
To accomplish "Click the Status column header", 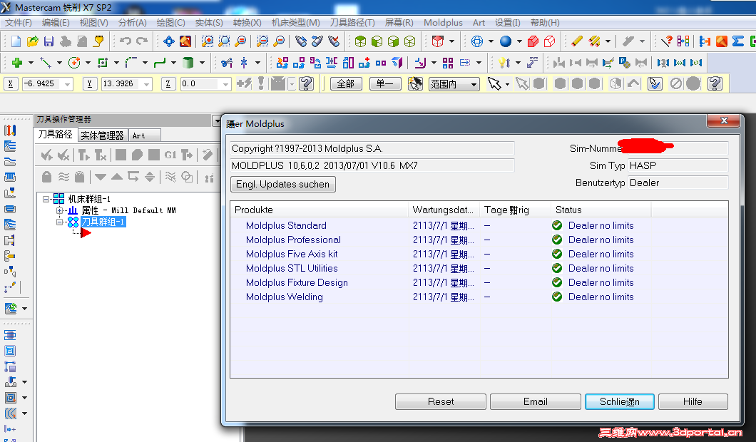I will (x=601, y=210).
